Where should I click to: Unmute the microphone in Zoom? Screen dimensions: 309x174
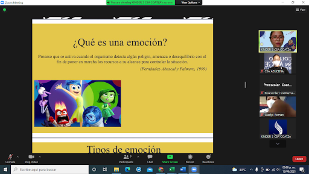point(10,159)
